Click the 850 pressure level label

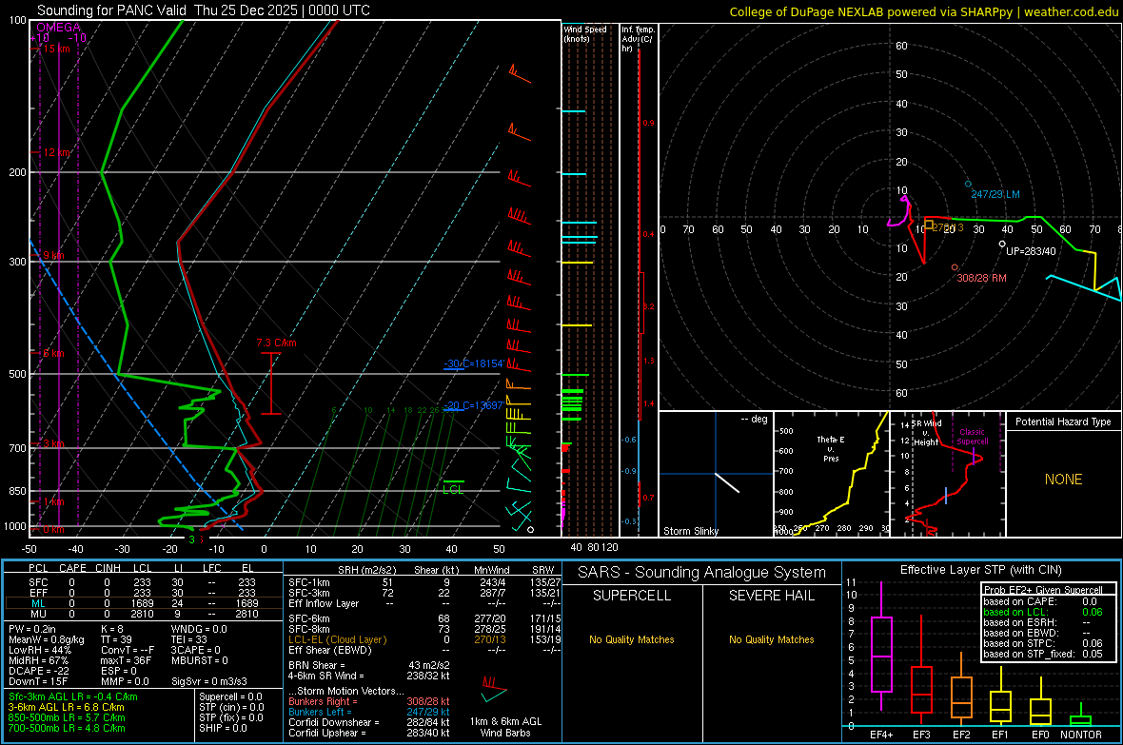tap(17, 491)
